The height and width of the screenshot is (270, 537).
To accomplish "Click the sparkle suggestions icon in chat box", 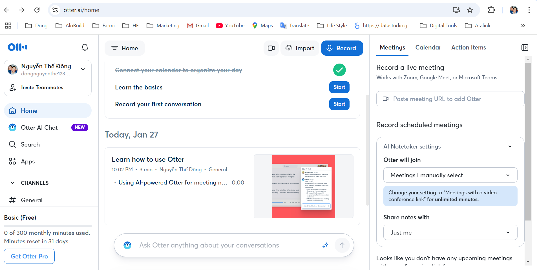I will (x=325, y=245).
